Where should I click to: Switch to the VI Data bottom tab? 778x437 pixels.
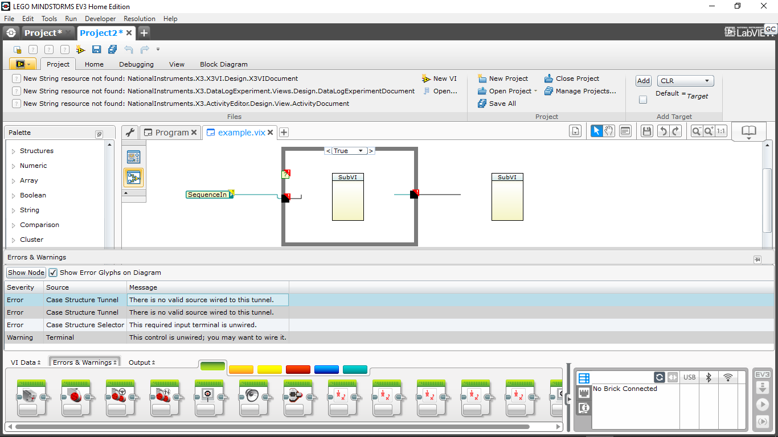pos(26,362)
